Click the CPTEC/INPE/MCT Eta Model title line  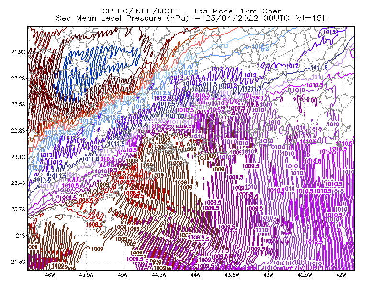[191, 11]
